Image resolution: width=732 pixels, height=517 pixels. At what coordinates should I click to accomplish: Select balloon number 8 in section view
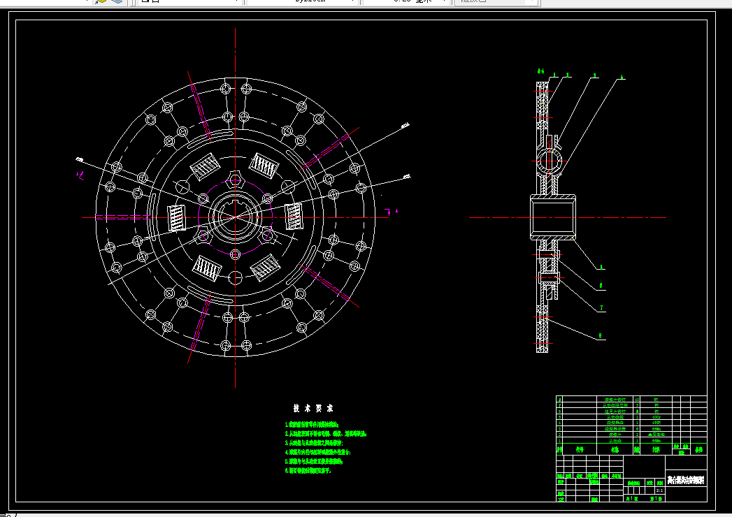[x=601, y=335]
